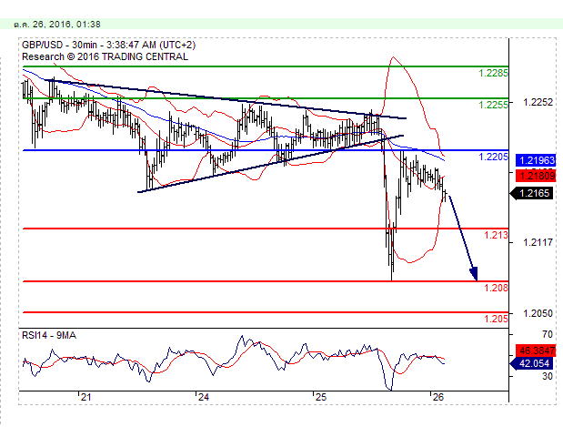This screenshot has width=563, height=427.
Task: Click the date axis marker 26
Action: [438, 397]
